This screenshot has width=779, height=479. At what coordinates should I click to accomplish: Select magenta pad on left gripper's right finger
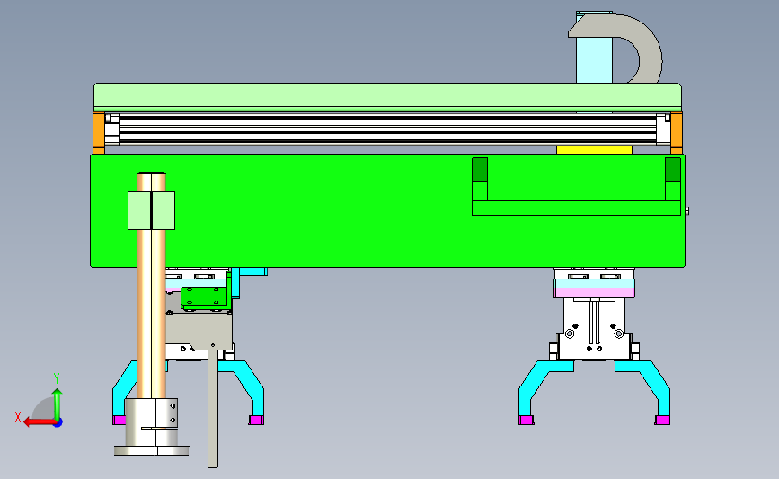click(256, 421)
